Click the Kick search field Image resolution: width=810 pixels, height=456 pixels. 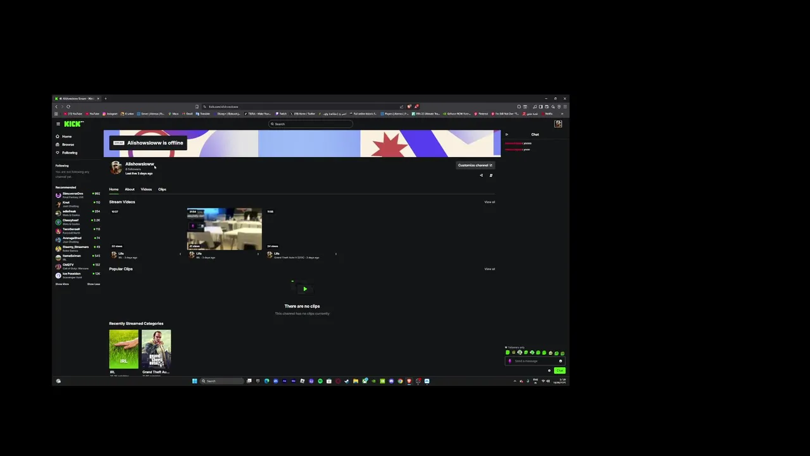tap(310, 124)
